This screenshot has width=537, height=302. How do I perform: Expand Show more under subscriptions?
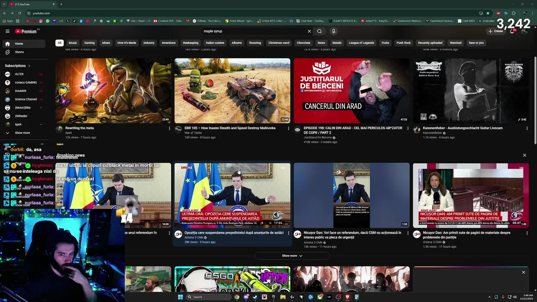[24, 133]
